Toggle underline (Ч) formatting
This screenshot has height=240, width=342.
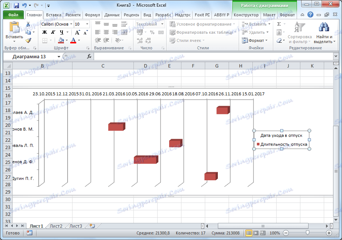point(62,32)
